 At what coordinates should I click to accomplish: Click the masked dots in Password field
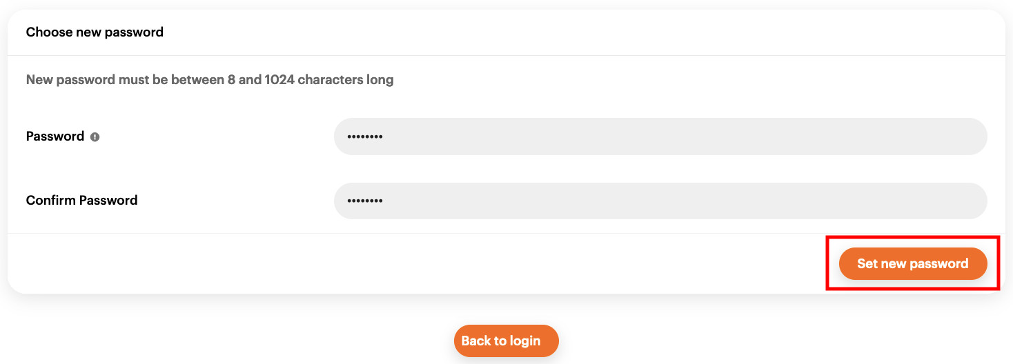point(365,136)
